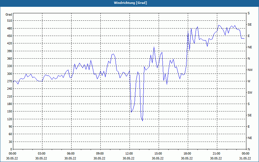Click the "Grad" unit label on the left axis

click(x=9, y=15)
